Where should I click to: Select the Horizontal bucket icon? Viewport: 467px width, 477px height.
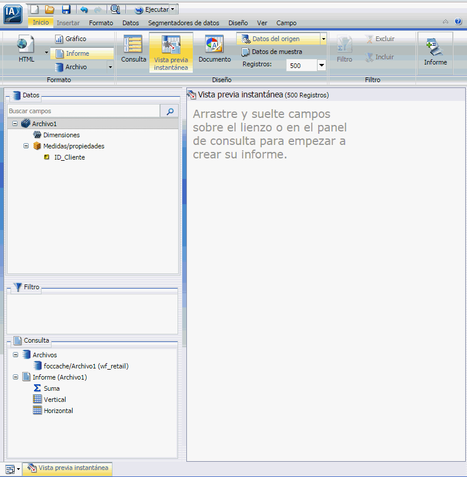[37, 410]
